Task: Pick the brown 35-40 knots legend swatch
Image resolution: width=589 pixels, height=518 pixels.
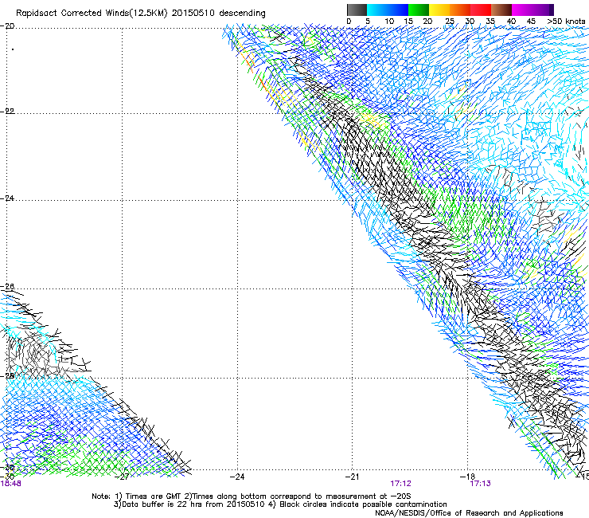Action: click(x=501, y=10)
